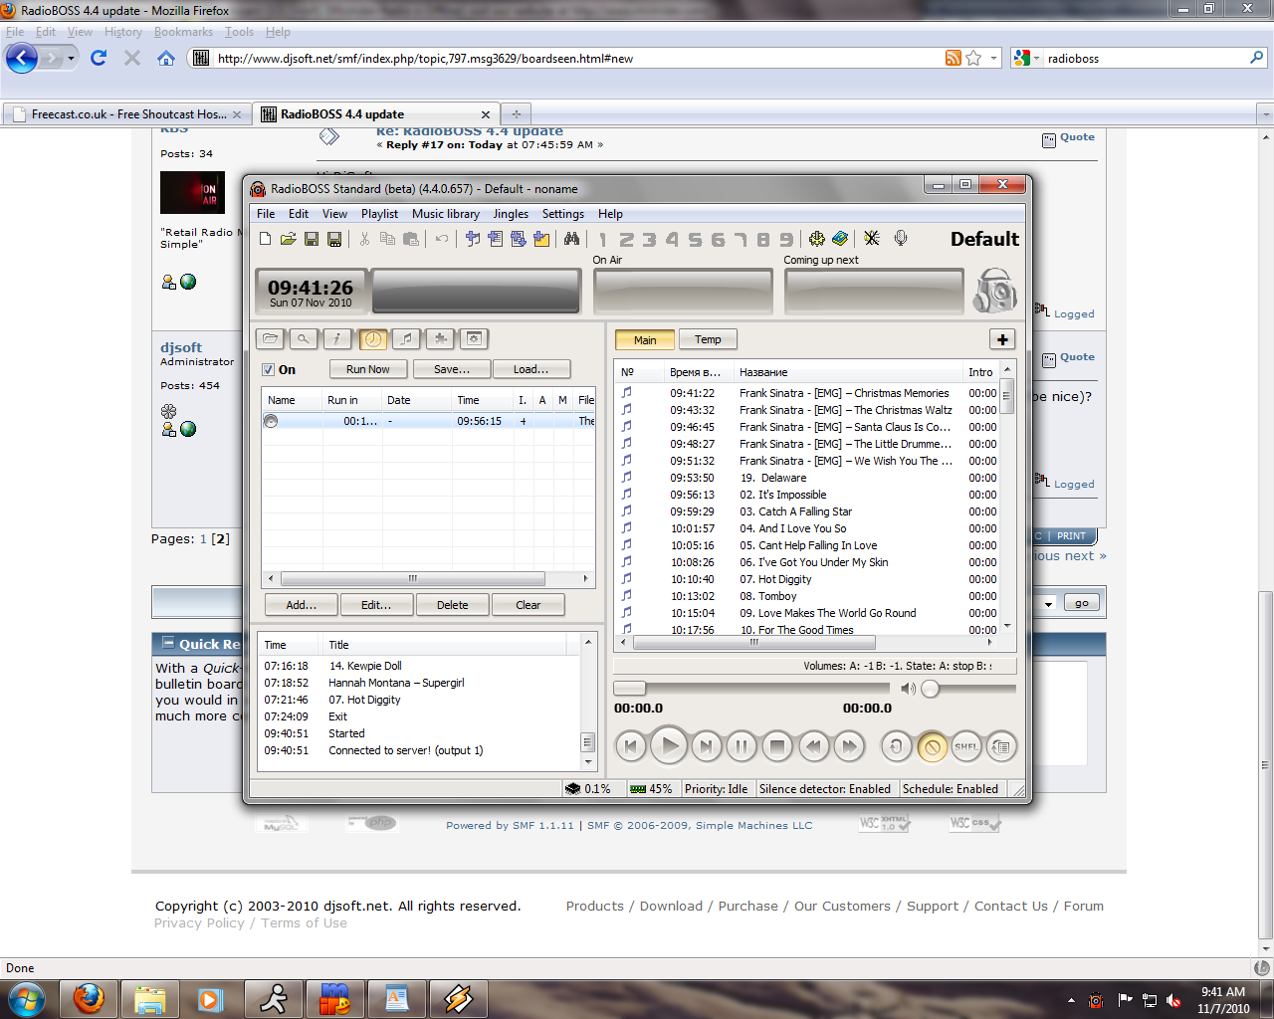Open the puzzle piece plugins panel
Screen dimensions: 1274x1019
440,339
